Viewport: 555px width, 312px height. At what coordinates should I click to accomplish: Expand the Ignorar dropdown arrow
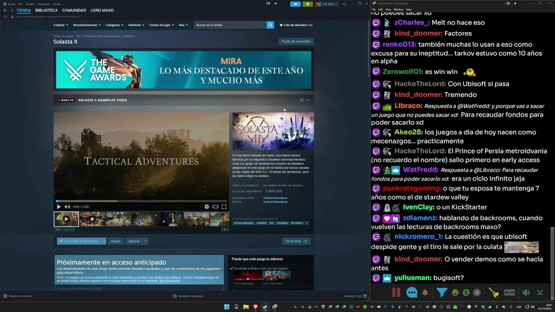tap(146, 241)
